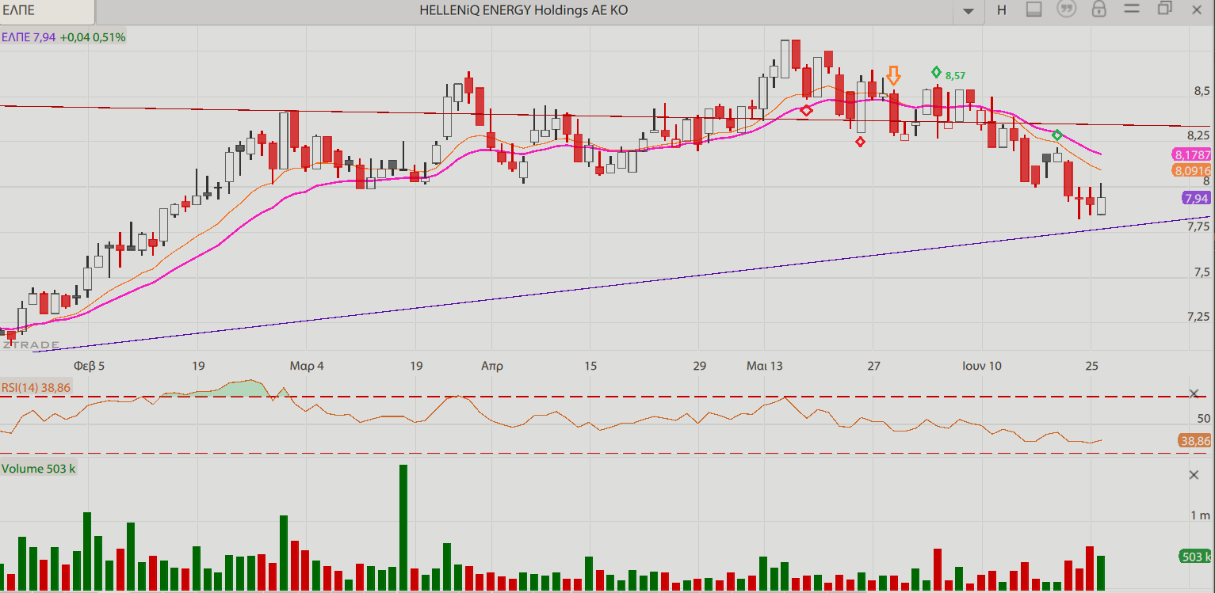The image size is (1215, 593).
Task: Click the green 503 k volume tag
Action: (1196, 556)
